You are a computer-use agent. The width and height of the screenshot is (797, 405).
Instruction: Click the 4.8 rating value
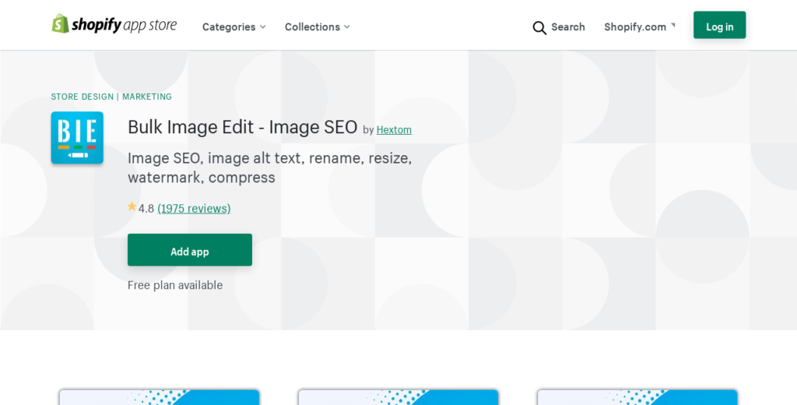[x=146, y=209]
